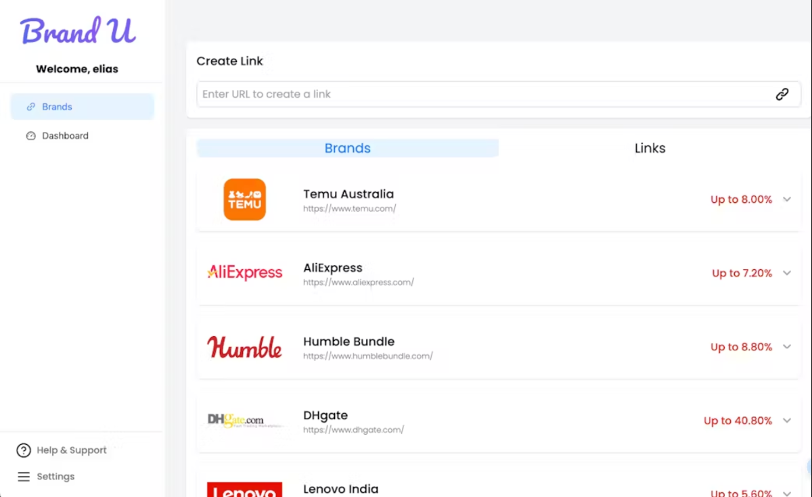Expand the AliExpress row chevron
The height and width of the screenshot is (497, 812).
pos(787,273)
